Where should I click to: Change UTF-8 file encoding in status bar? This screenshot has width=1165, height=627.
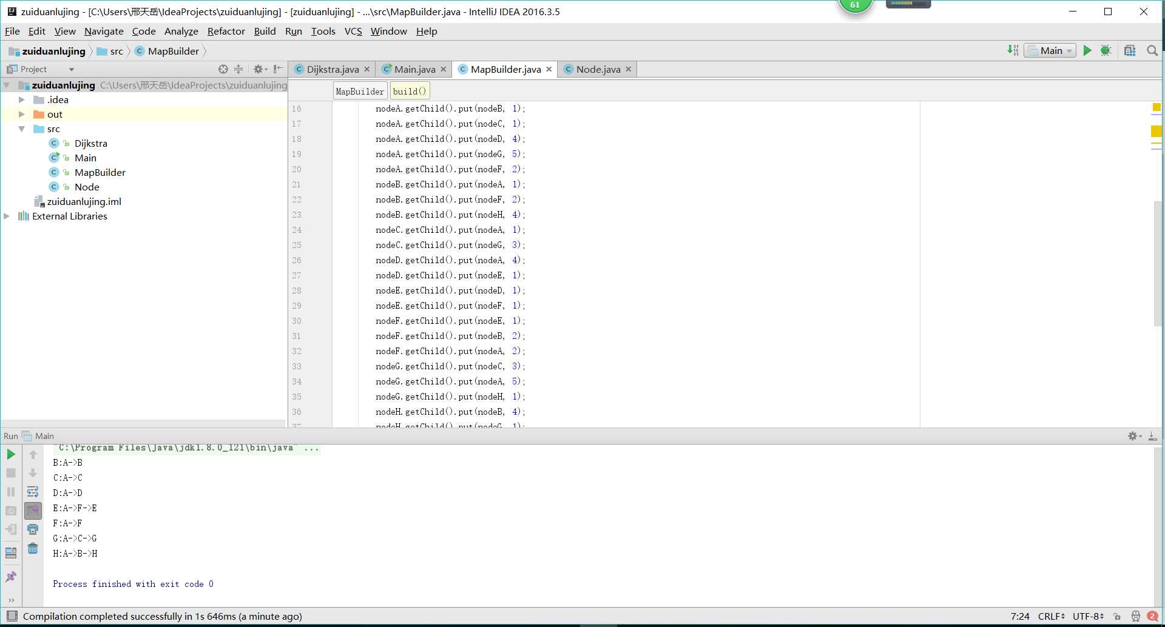pyautogui.click(x=1088, y=616)
